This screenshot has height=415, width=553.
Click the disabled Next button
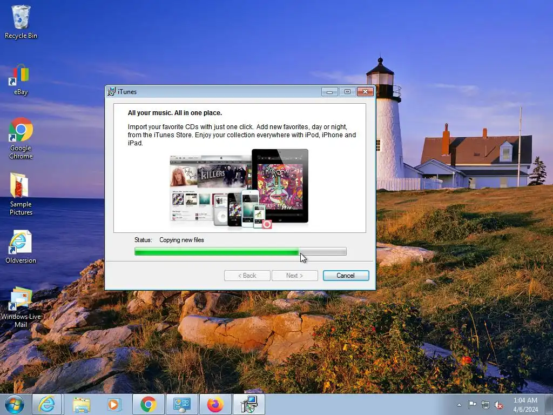click(x=294, y=276)
